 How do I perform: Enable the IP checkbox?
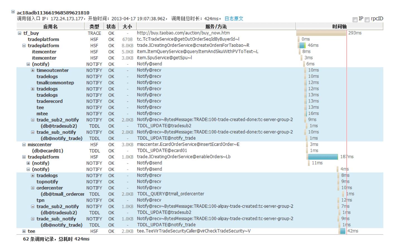(355, 20)
